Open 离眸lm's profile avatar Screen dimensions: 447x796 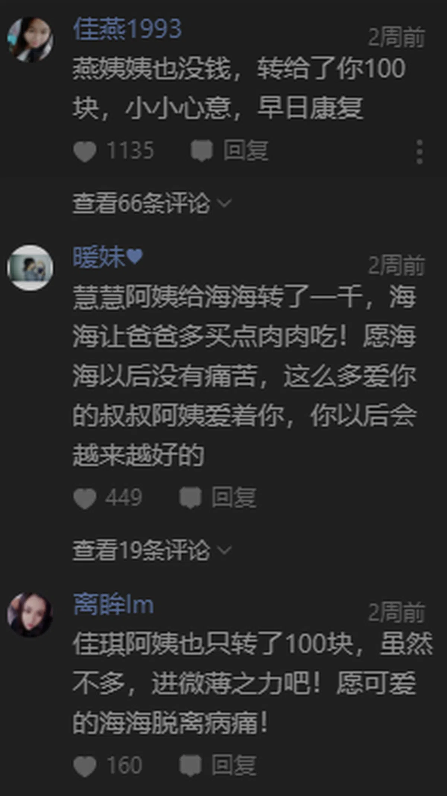pyautogui.click(x=30, y=615)
